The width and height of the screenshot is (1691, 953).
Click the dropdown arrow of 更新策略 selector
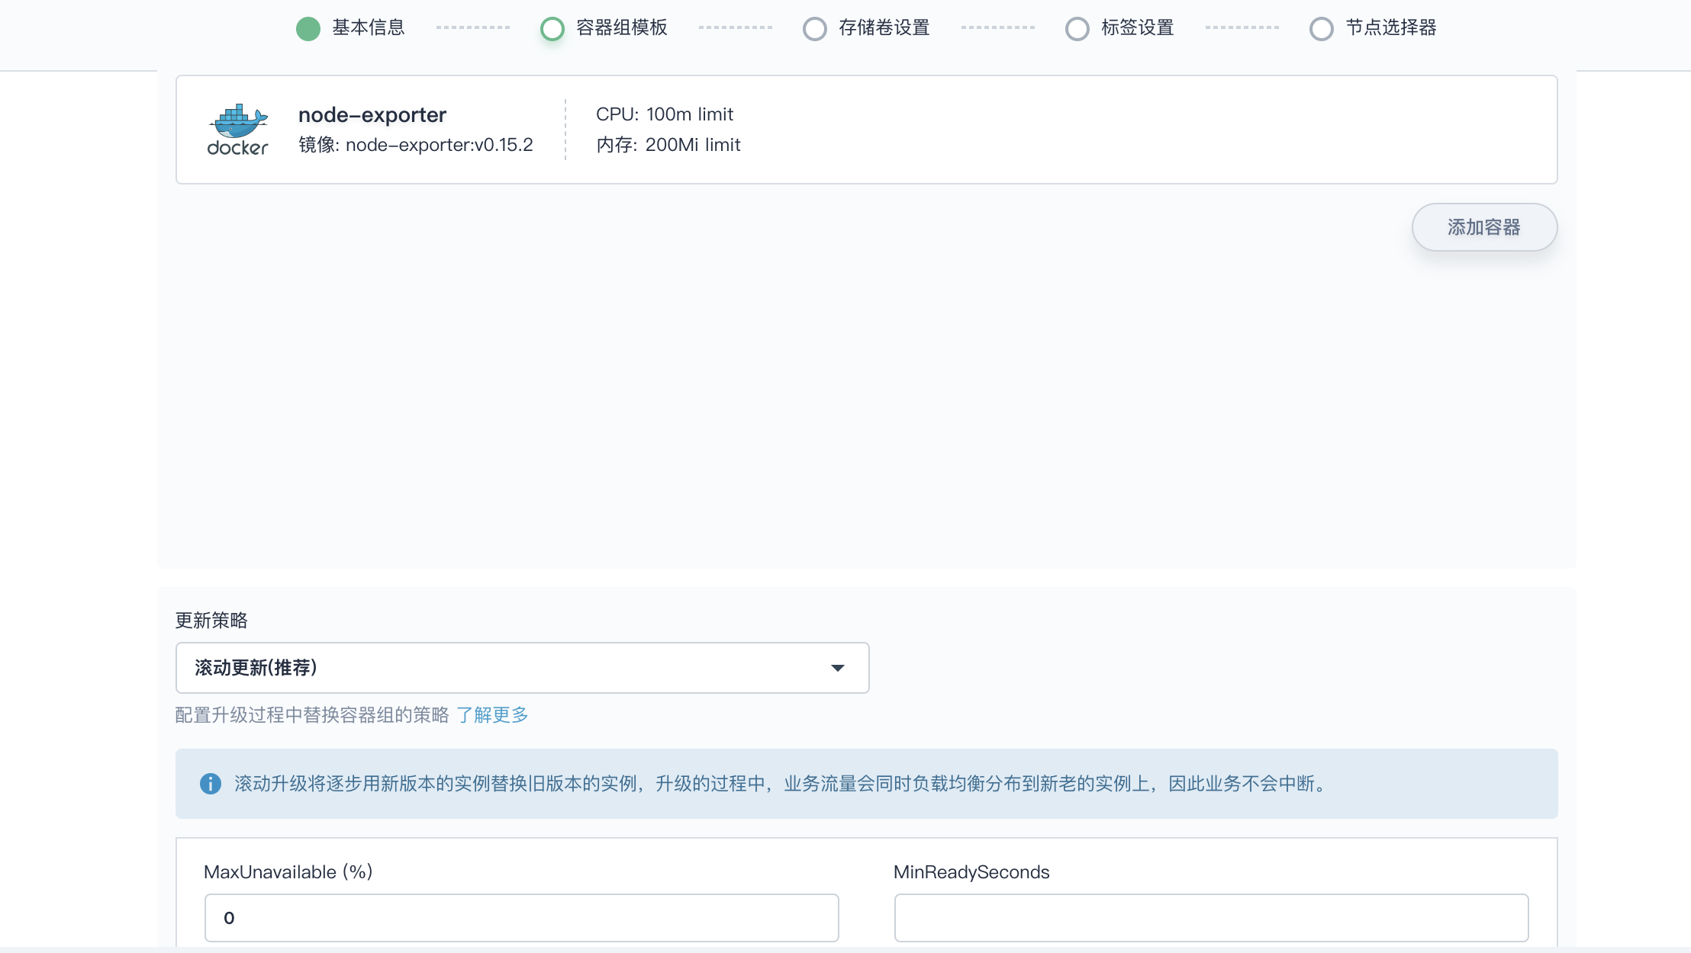tap(838, 668)
